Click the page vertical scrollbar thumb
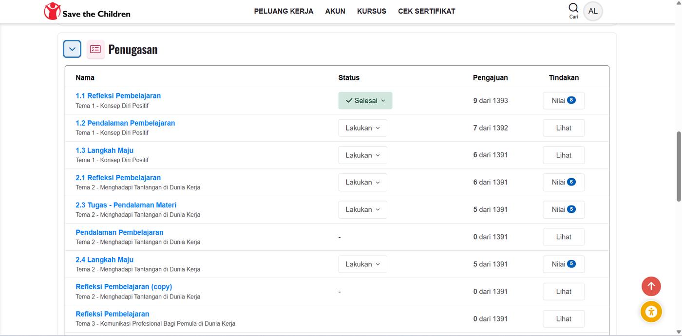This screenshot has width=682, height=336. 679,166
